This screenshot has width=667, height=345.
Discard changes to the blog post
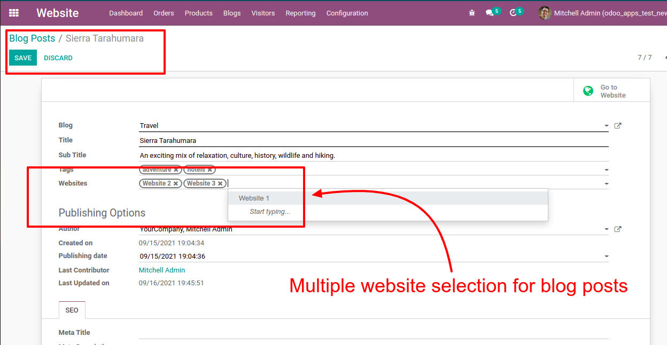pyautogui.click(x=58, y=58)
